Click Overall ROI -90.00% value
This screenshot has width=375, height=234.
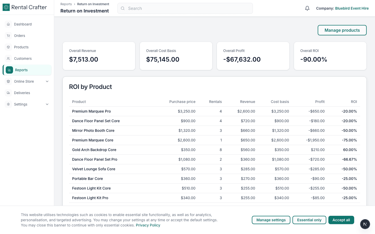point(314,59)
